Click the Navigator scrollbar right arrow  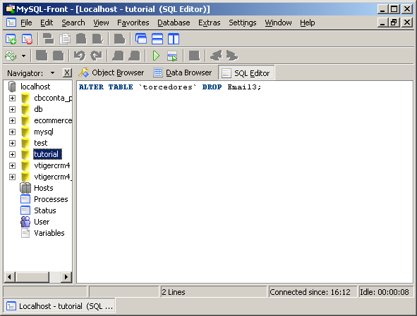pyautogui.click(x=66, y=277)
